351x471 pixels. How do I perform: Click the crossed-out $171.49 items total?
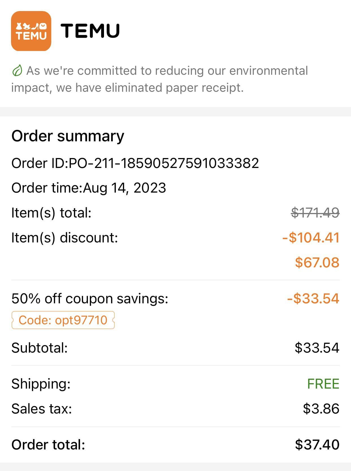pos(315,213)
